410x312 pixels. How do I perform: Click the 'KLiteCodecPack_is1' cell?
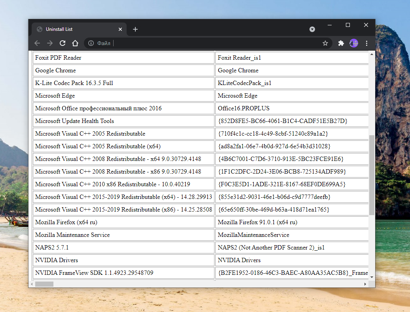pos(292,83)
